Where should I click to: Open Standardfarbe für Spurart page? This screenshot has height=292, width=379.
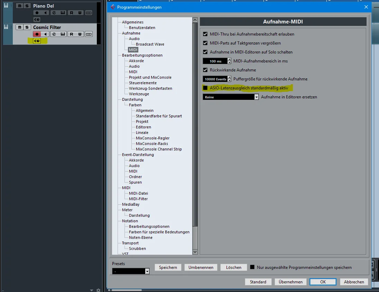click(x=159, y=116)
